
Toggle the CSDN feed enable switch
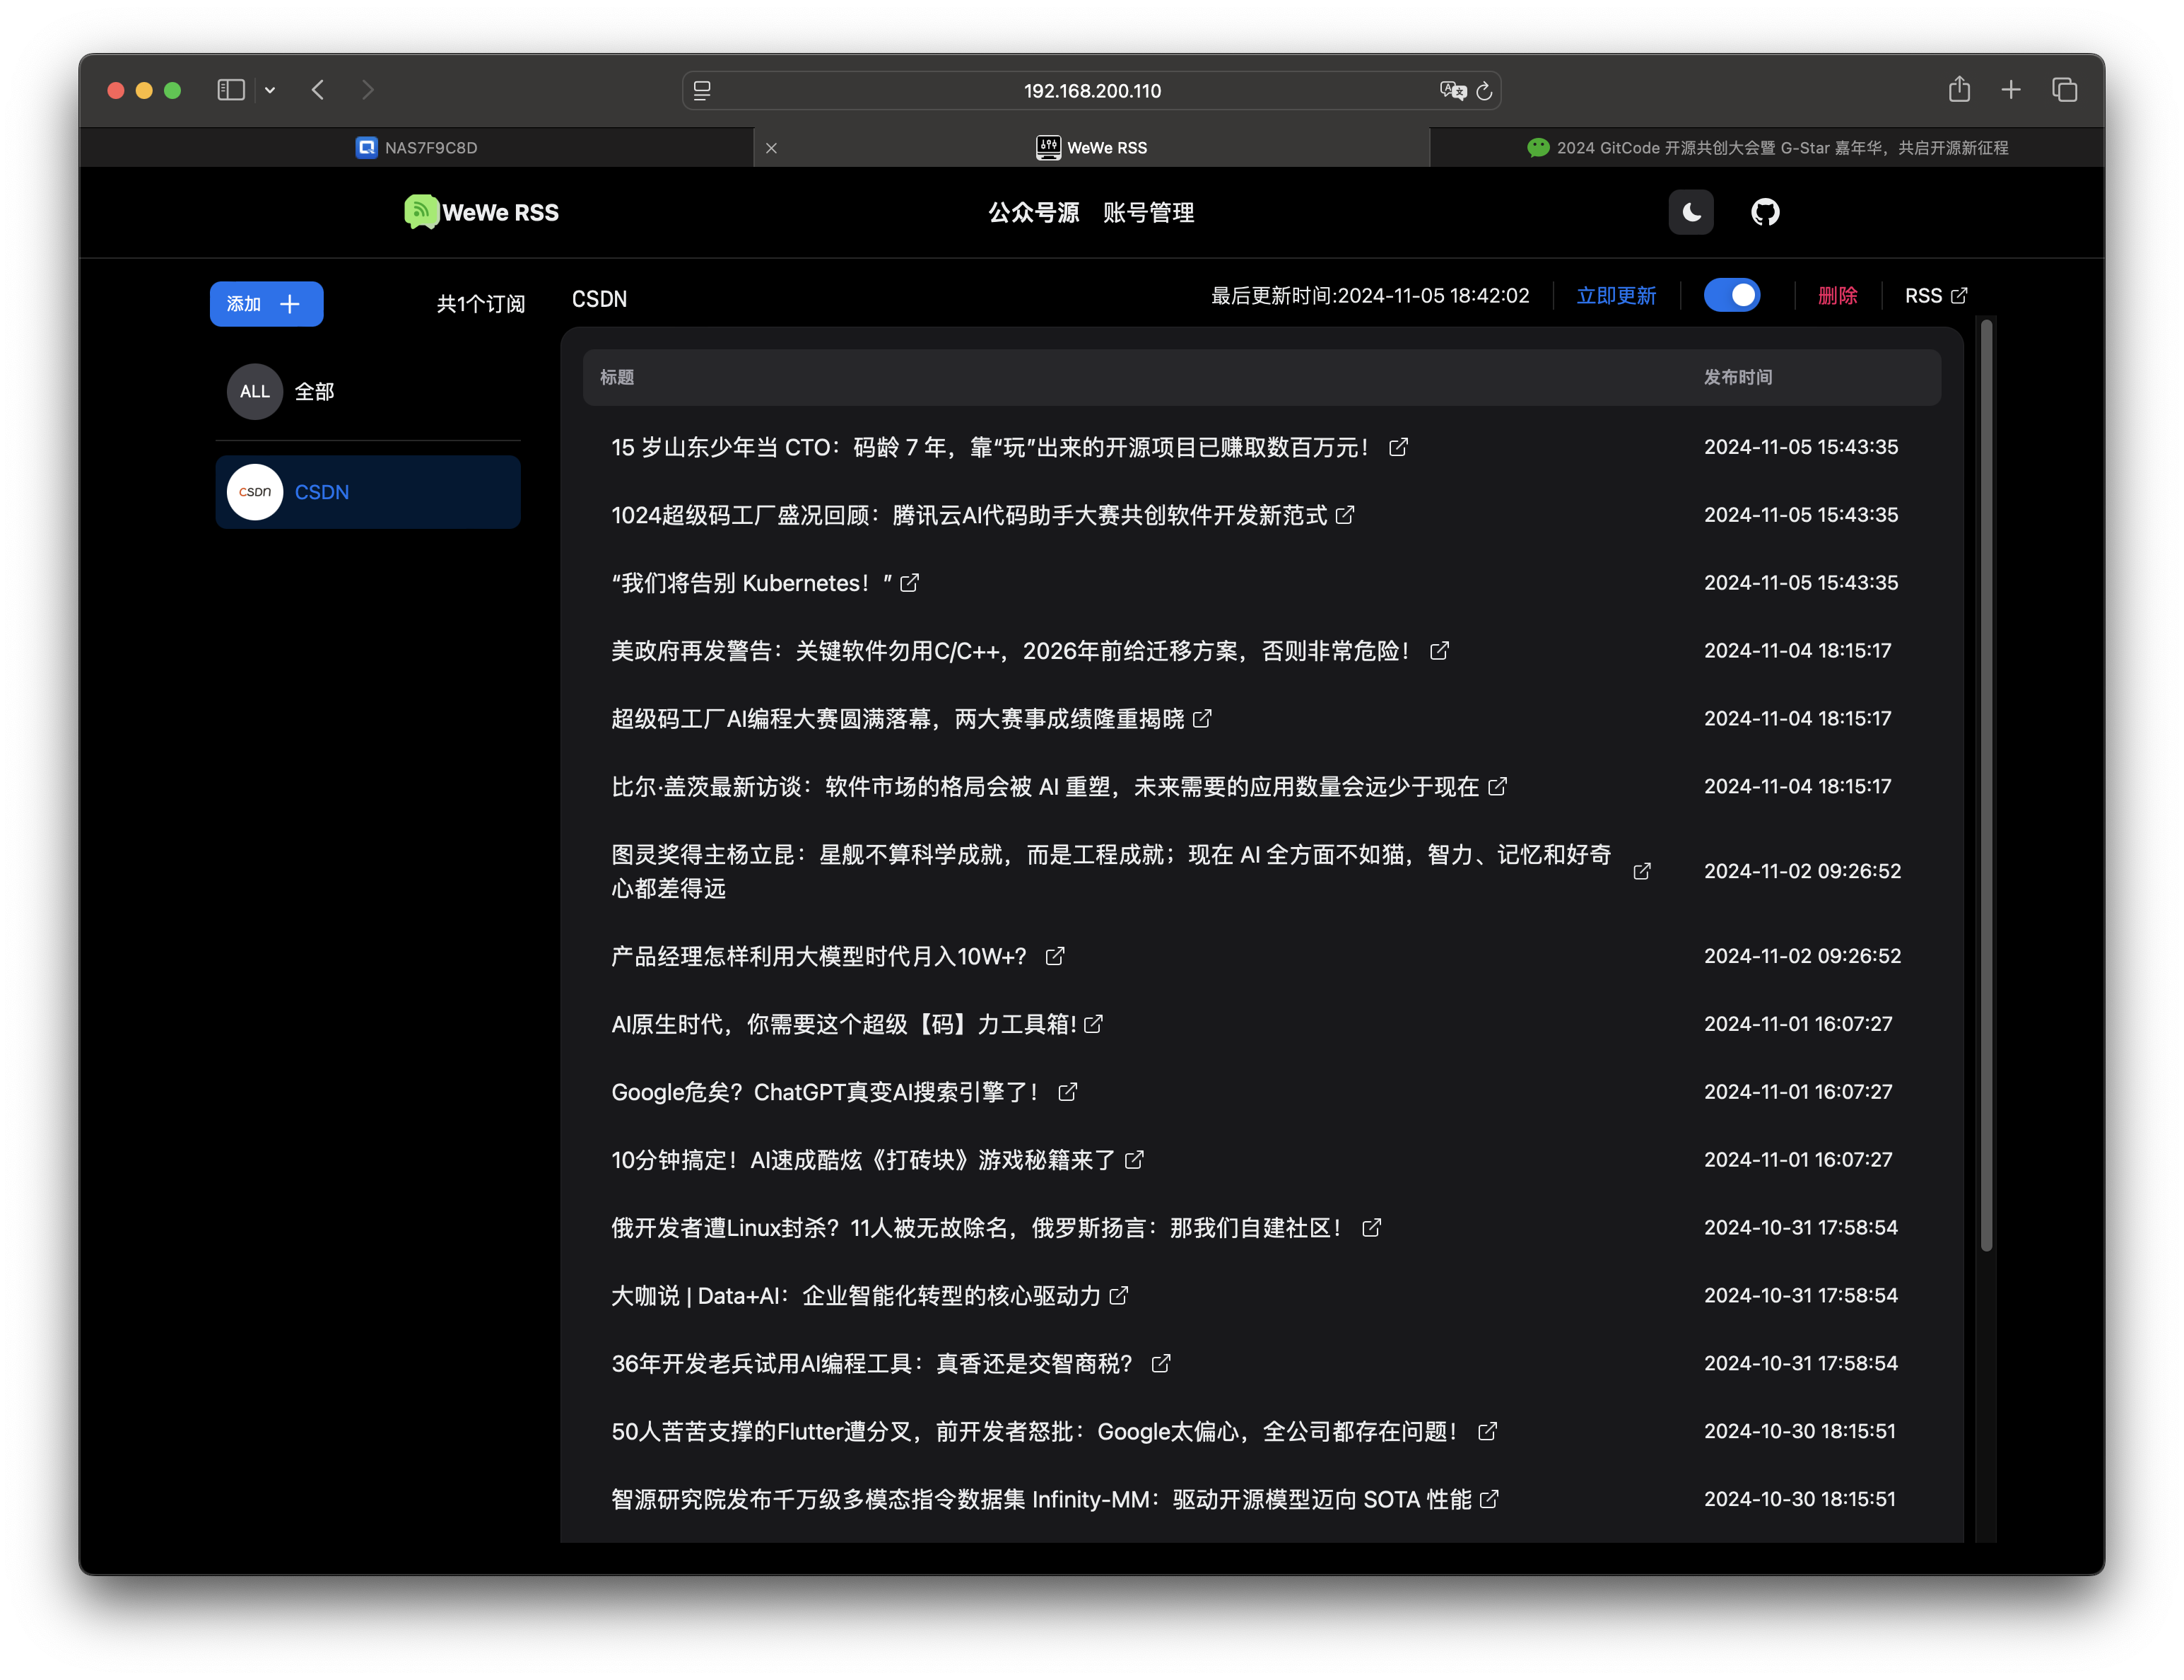coord(1731,296)
